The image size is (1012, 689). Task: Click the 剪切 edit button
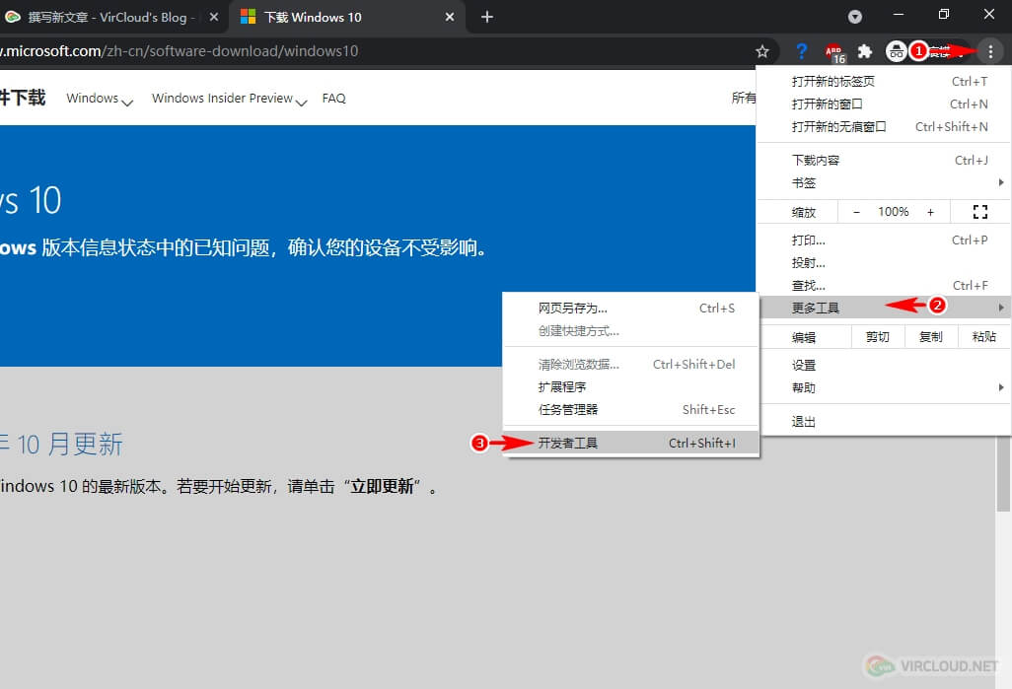(877, 337)
